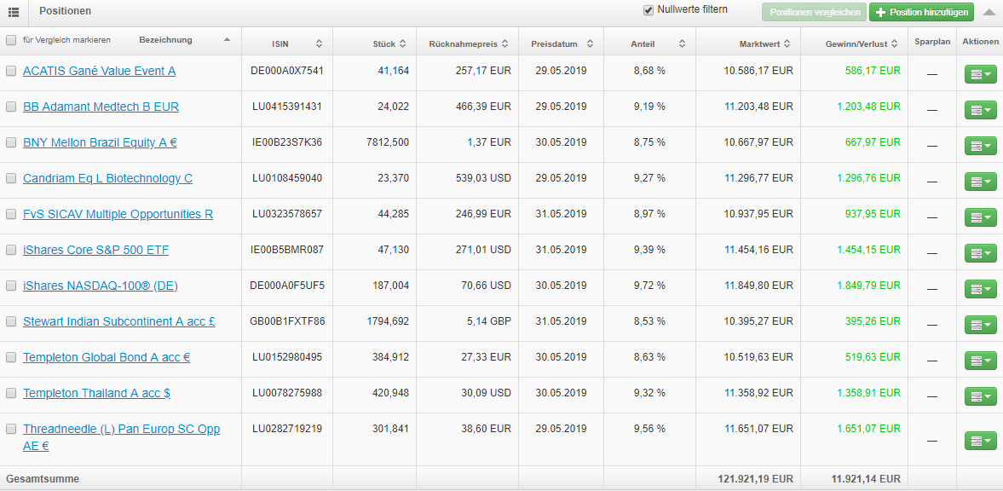Image resolution: width=1003 pixels, height=491 pixels.
Task: Check the Threadneedle Pan Europ checkbox
Action: click(11, 430)
